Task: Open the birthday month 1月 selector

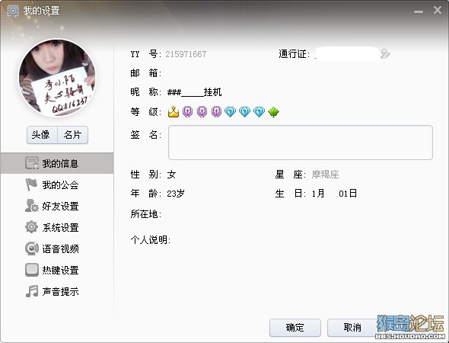Action: click(x=318, y=194)
